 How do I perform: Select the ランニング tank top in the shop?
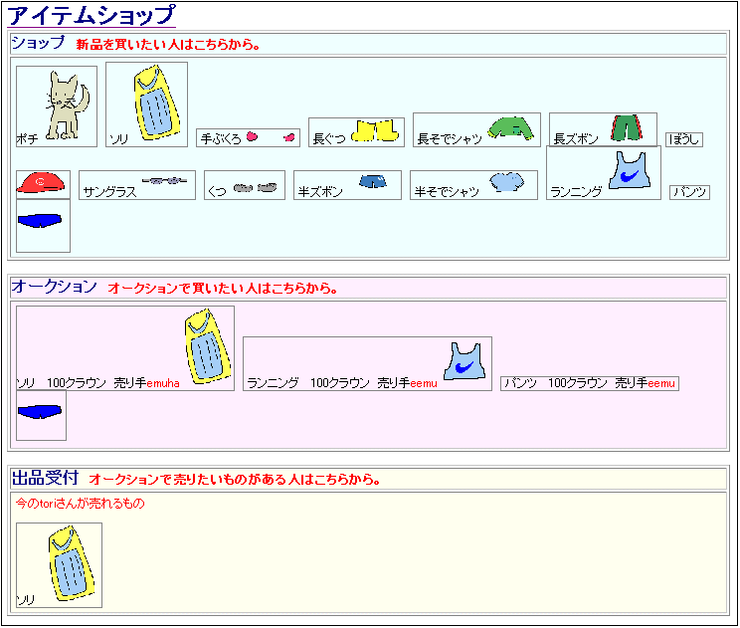[604, 173]
